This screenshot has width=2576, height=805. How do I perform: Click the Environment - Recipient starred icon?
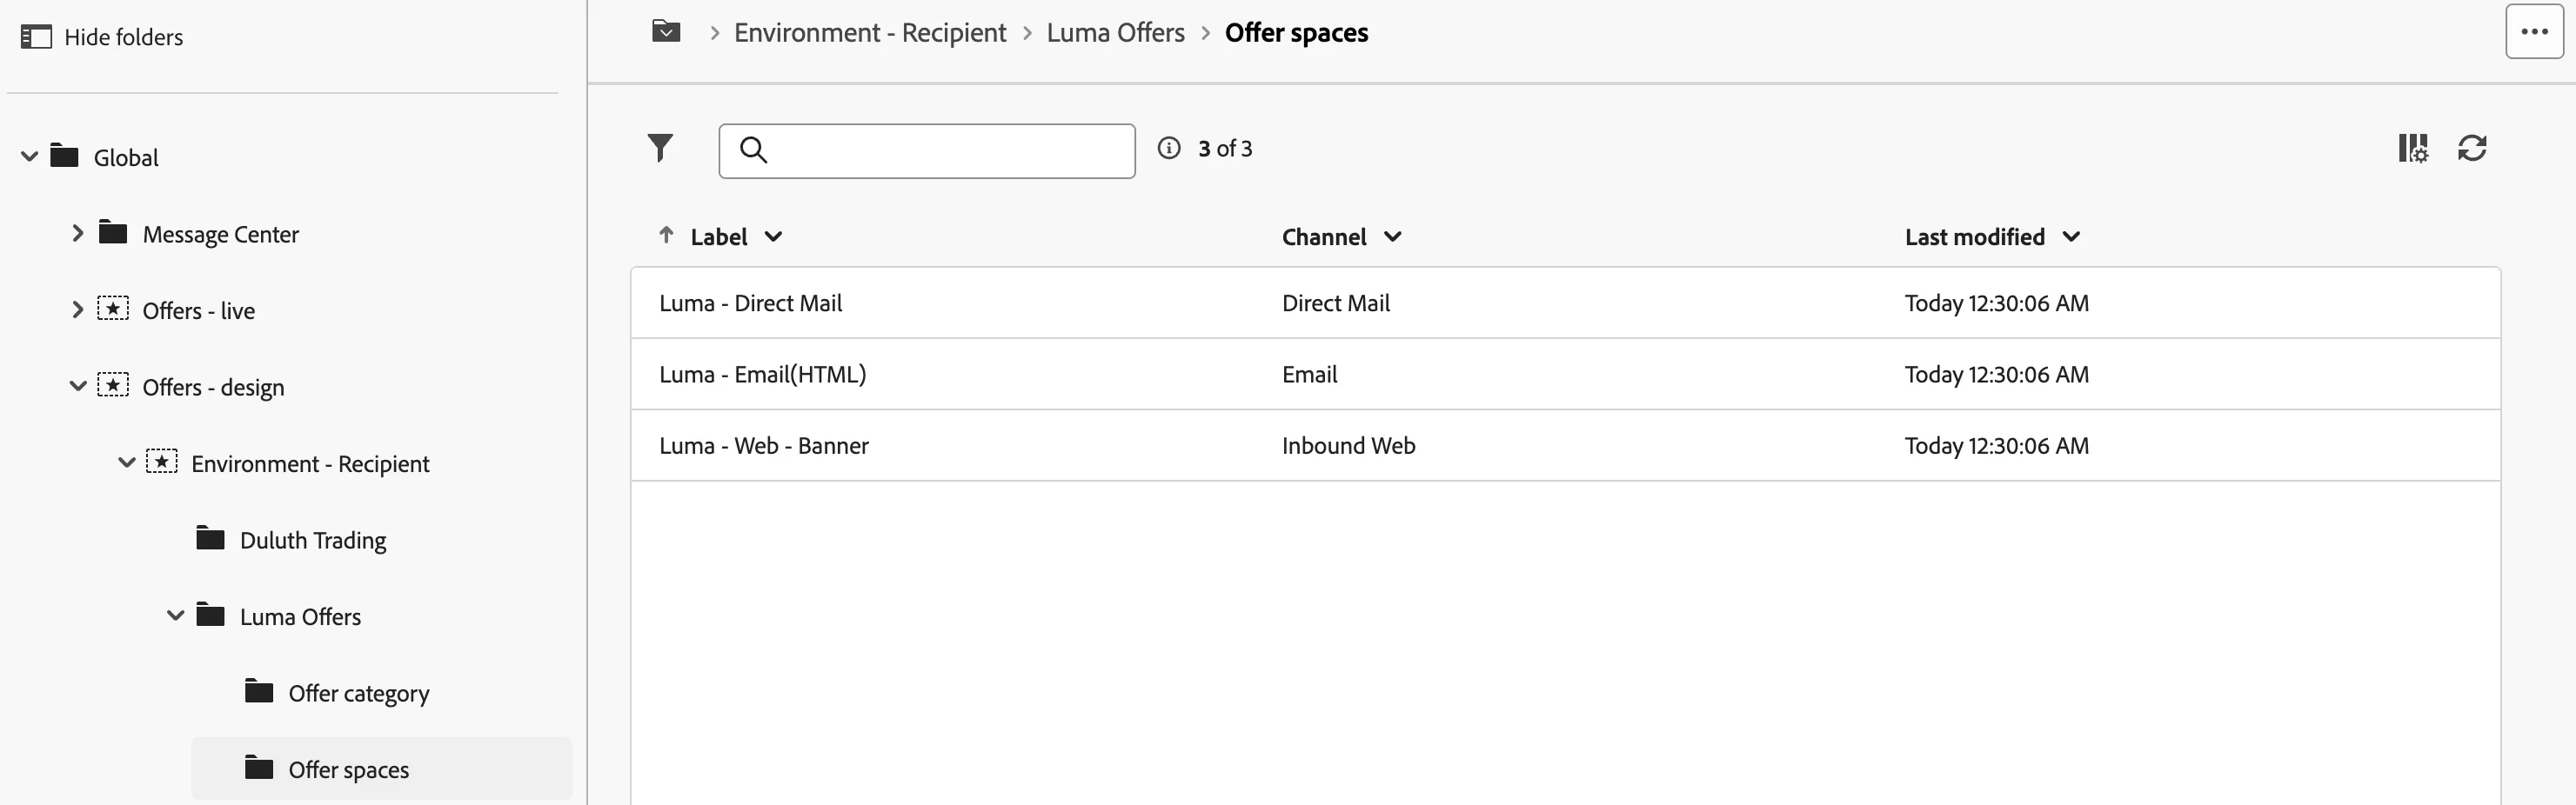(162, 462)
